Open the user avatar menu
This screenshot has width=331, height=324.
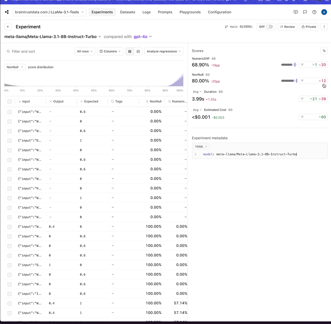pos(324,12)
